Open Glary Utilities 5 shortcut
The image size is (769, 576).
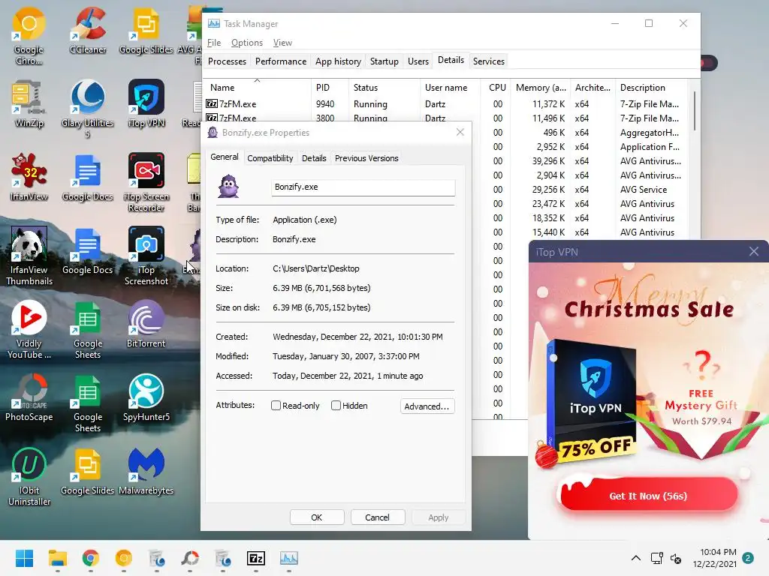click(88, 109)
